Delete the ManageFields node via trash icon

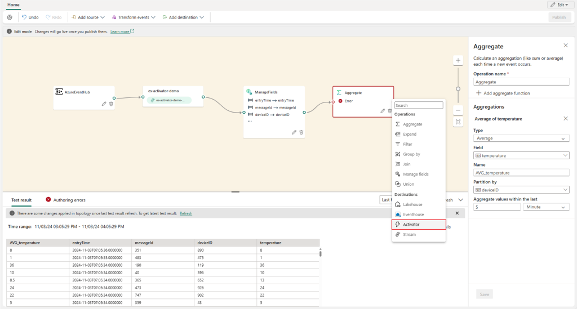click(x=301, y=132)
